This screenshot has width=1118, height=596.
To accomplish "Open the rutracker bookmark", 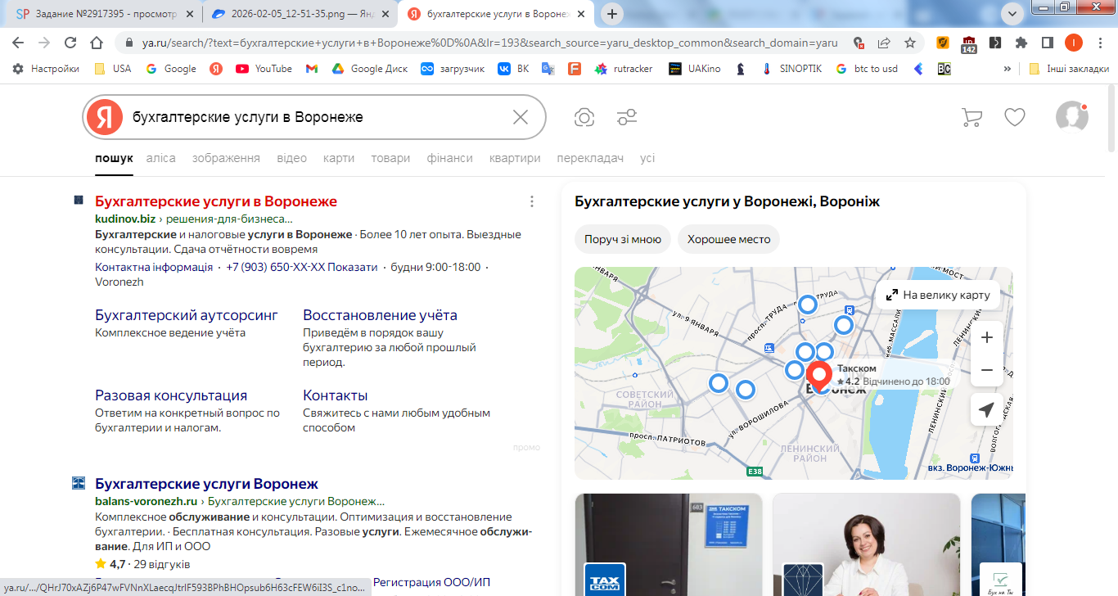I will point(623,69).
